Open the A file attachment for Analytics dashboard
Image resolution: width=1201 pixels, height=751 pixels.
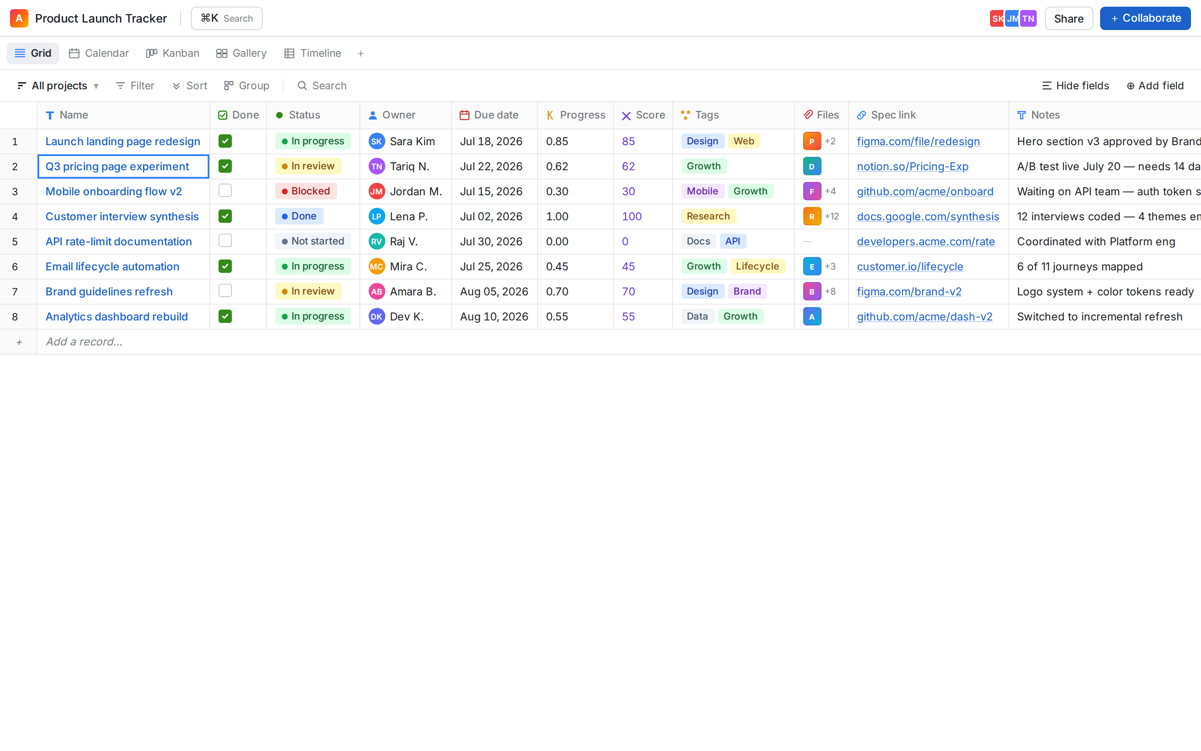coord(812,317)
